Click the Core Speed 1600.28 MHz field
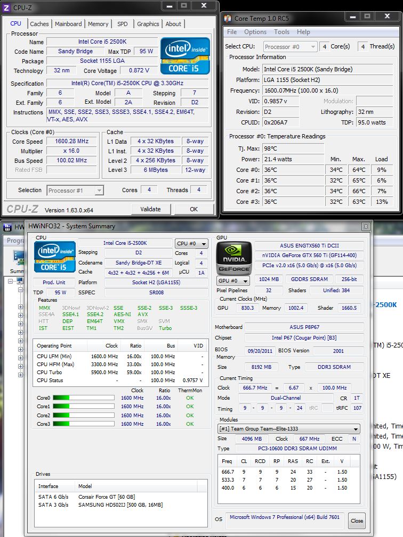The height and width of the screenshot is (537, 403). (x=71, y=141)
